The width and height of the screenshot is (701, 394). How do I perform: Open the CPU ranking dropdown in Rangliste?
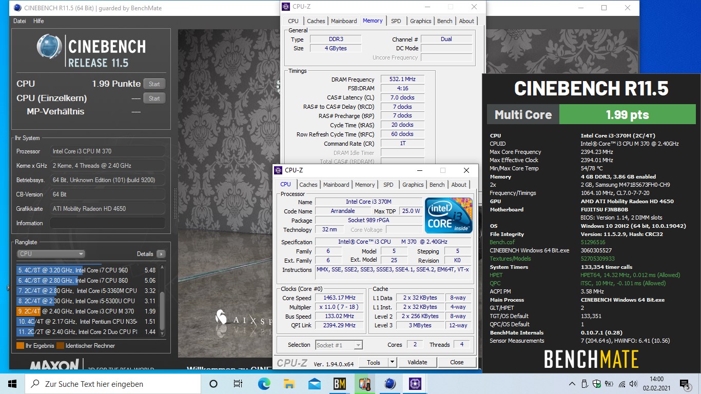click(x=51, y=254)
